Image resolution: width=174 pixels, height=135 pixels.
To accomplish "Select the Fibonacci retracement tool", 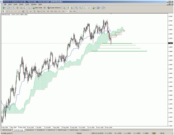I will (27, 11).
